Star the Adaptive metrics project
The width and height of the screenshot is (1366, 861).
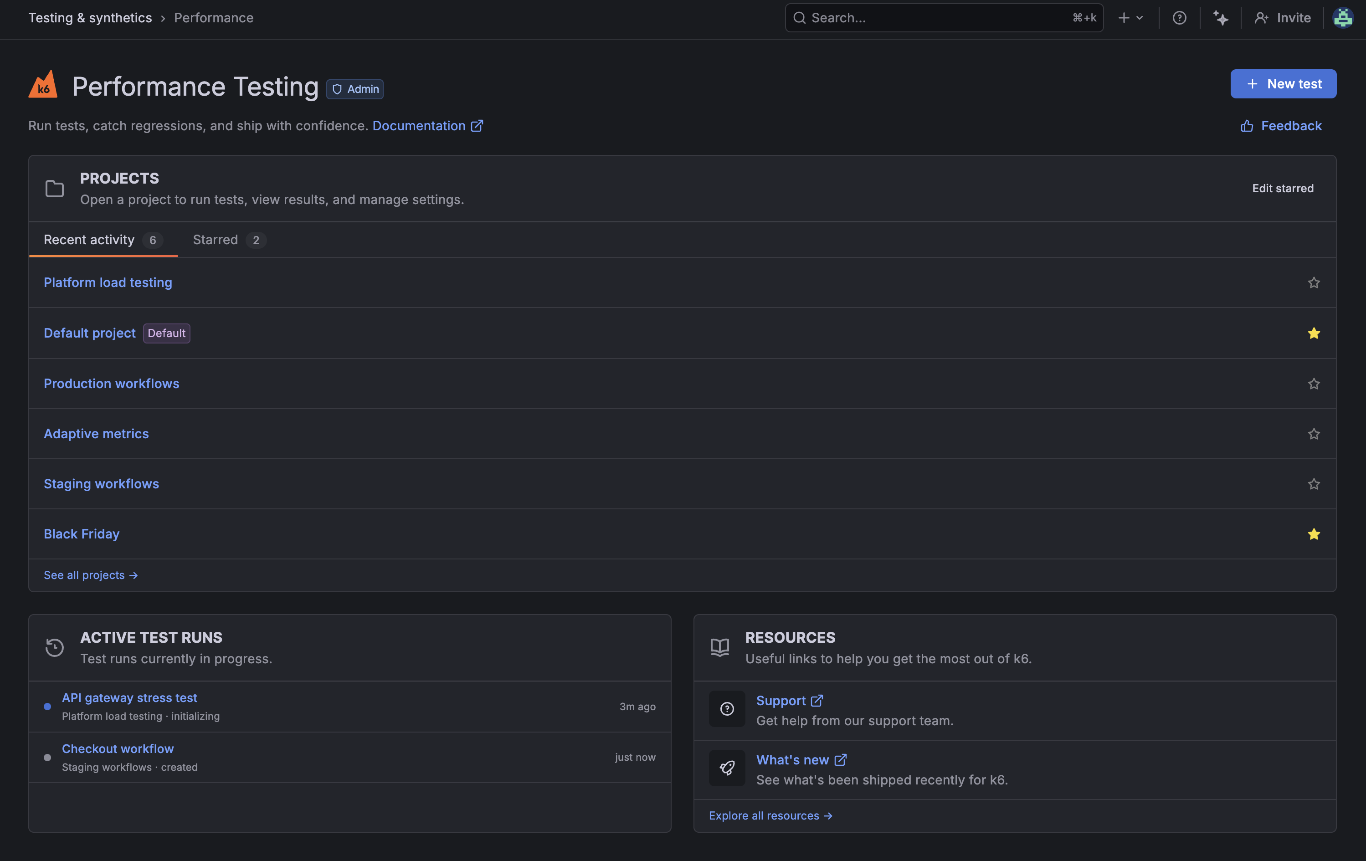pos(1314,434)
